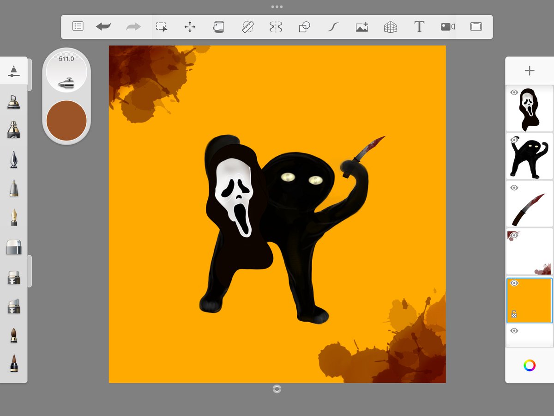Image resolution: width=554 pixels, height=416 pixels.
Task: Undo the last action
Action: click(103, 27)
